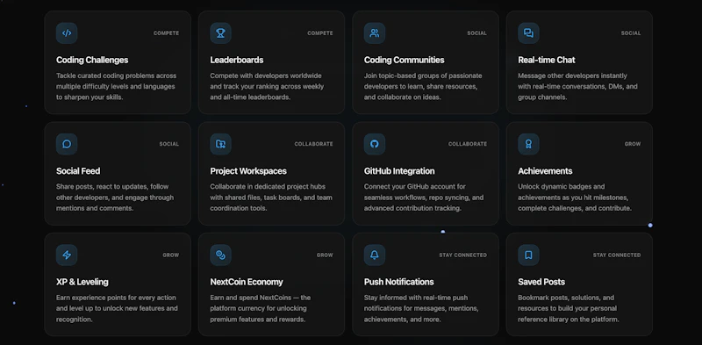
Task: Click STAY CONNECTED tag on Saved Posts card
Action: [x=617, y=255]
